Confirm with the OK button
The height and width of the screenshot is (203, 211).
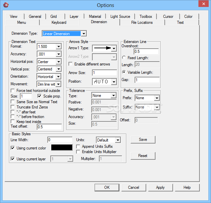pos(107,187)
